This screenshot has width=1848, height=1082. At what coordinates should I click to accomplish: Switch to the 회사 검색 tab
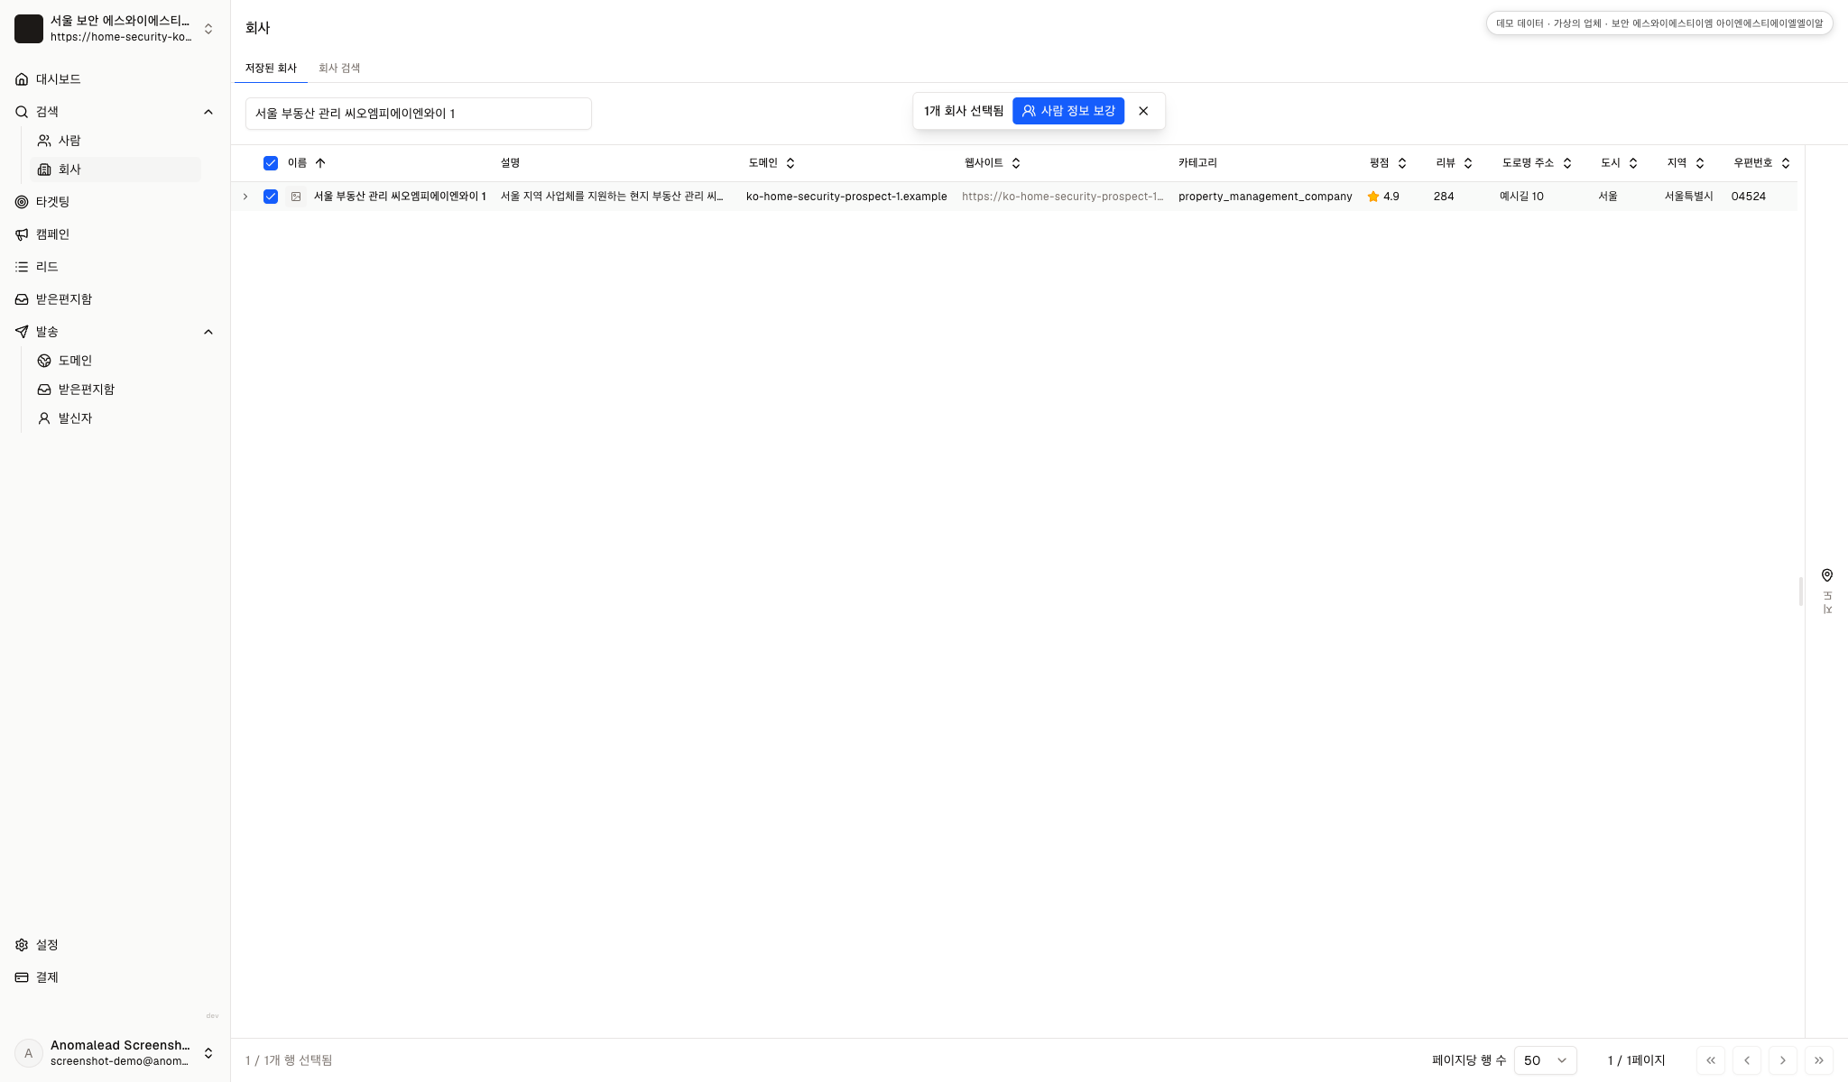click(339, 69)
